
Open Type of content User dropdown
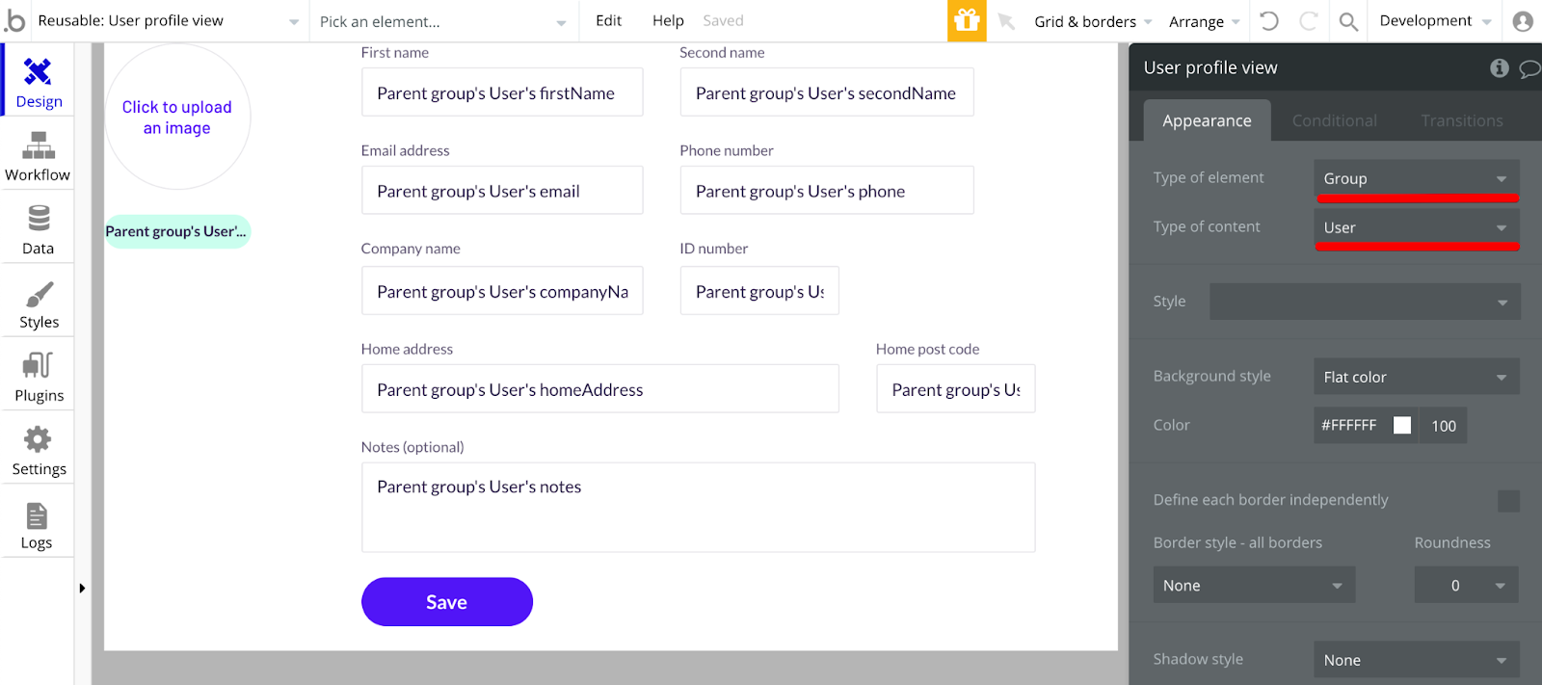pos(1416,227)
